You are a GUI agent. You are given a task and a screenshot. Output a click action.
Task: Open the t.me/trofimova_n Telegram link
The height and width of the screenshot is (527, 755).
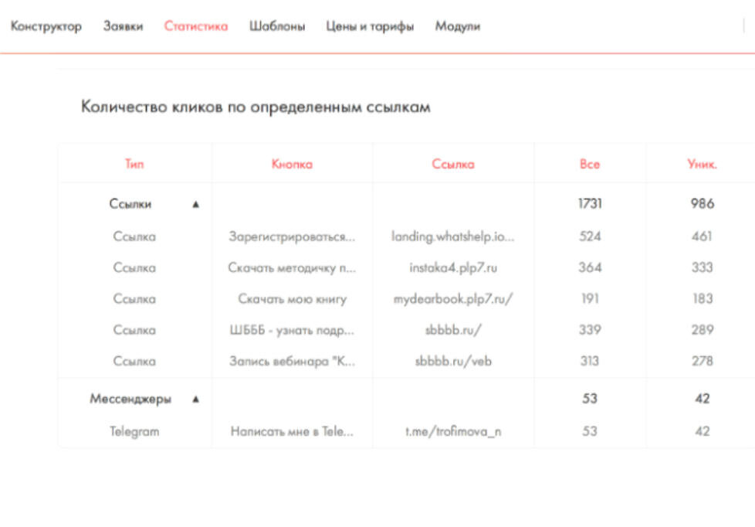click(453, 431)
